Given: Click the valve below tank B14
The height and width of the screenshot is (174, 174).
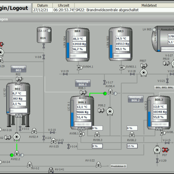Looking at the screenshot, I should coord(44,46).
